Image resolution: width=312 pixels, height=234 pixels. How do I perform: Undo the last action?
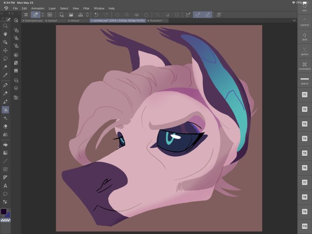point(96,15)
